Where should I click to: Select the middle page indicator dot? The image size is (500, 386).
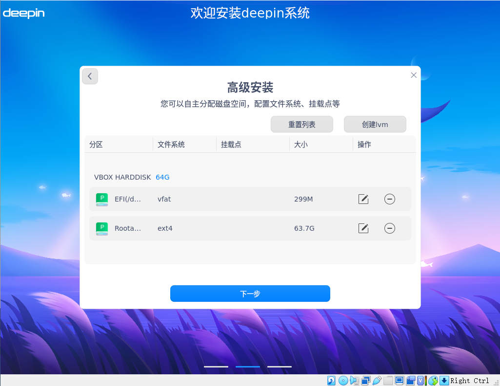pos(247,367)
